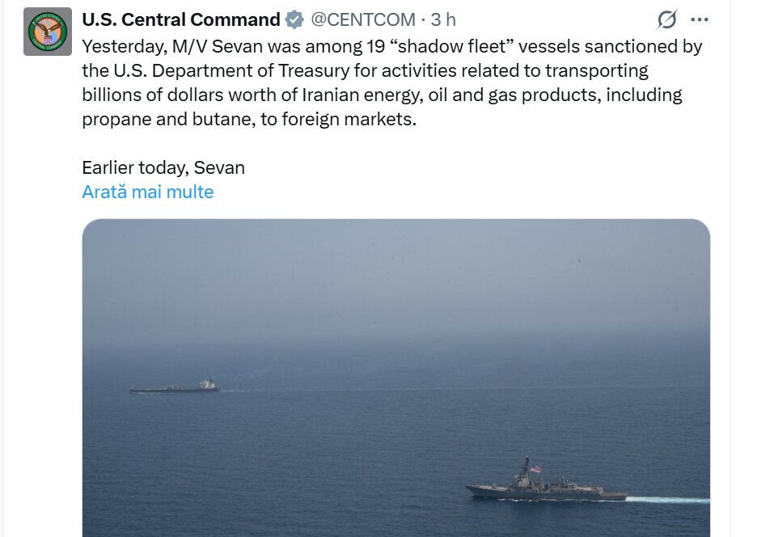Click Arată mai multe to show more
The height and width of the screenshot is (537, 757).
coord(147,192)
